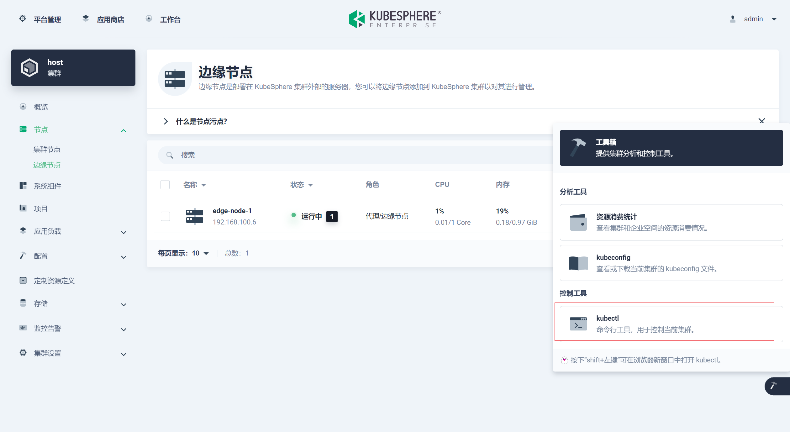This screenshot has width=790, height=432.
Task: Click the kubeconfig book icon
Action: click(578, 263)
